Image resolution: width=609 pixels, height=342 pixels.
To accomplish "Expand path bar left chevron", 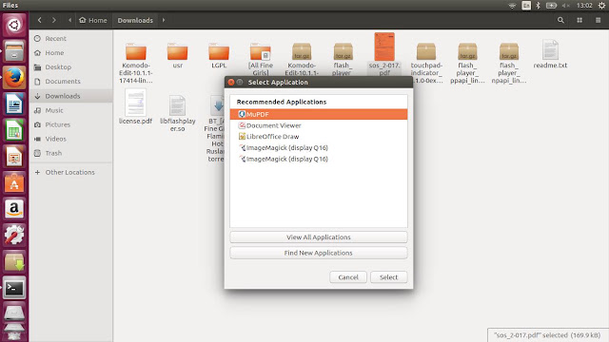I will click(x=69, y=20).
